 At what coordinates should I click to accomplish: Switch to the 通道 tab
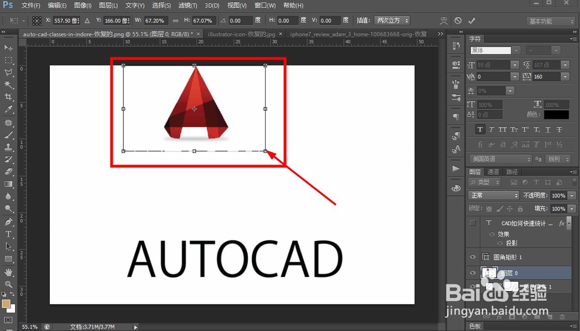[493, 172]
